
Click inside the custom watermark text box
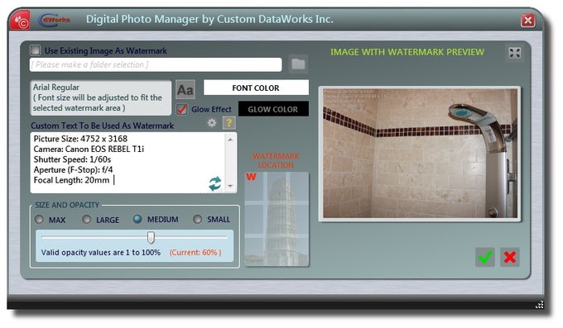pyautogui.click(x=128, y=163)
